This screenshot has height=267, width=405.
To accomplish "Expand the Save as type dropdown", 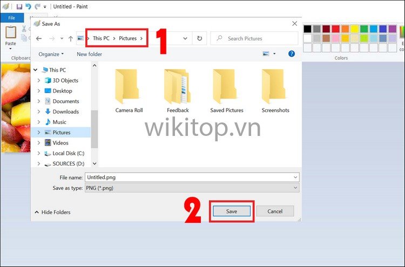I will [x=295, y=188].
